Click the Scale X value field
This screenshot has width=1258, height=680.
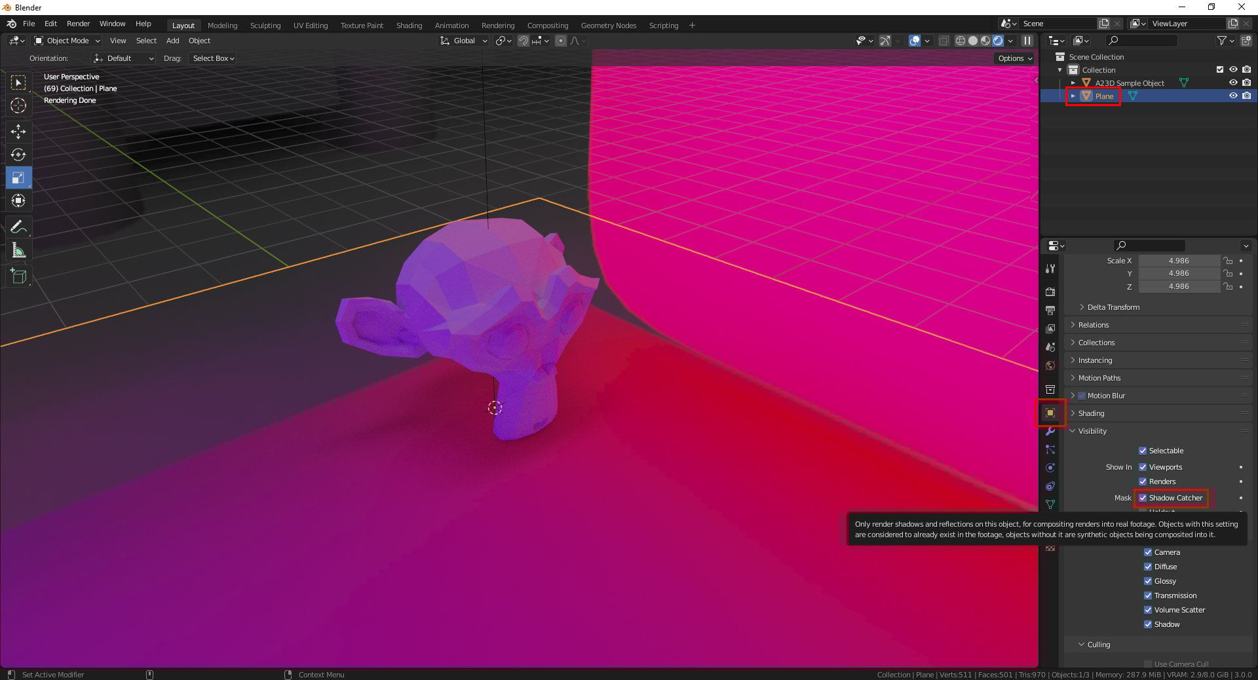pos(1178,261)
